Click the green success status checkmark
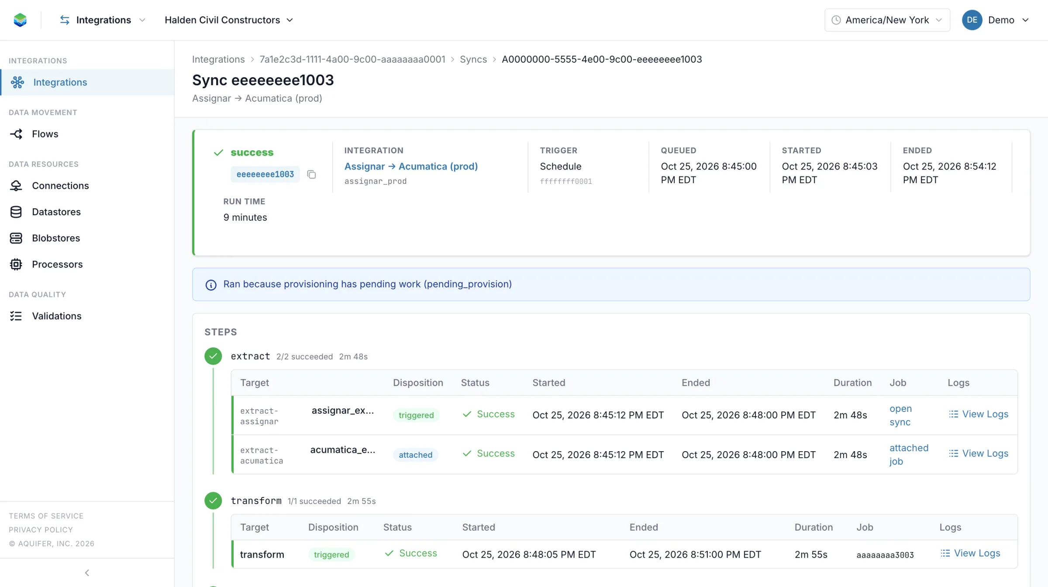1048x587 pixels. [218, 152]
